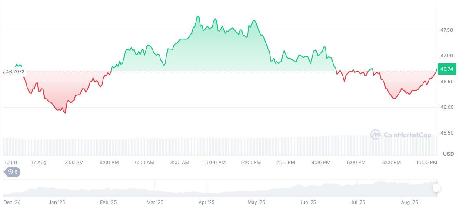This screenshot has height=207, width=466.
Task: Click the USD currency label
Action: 448,154
